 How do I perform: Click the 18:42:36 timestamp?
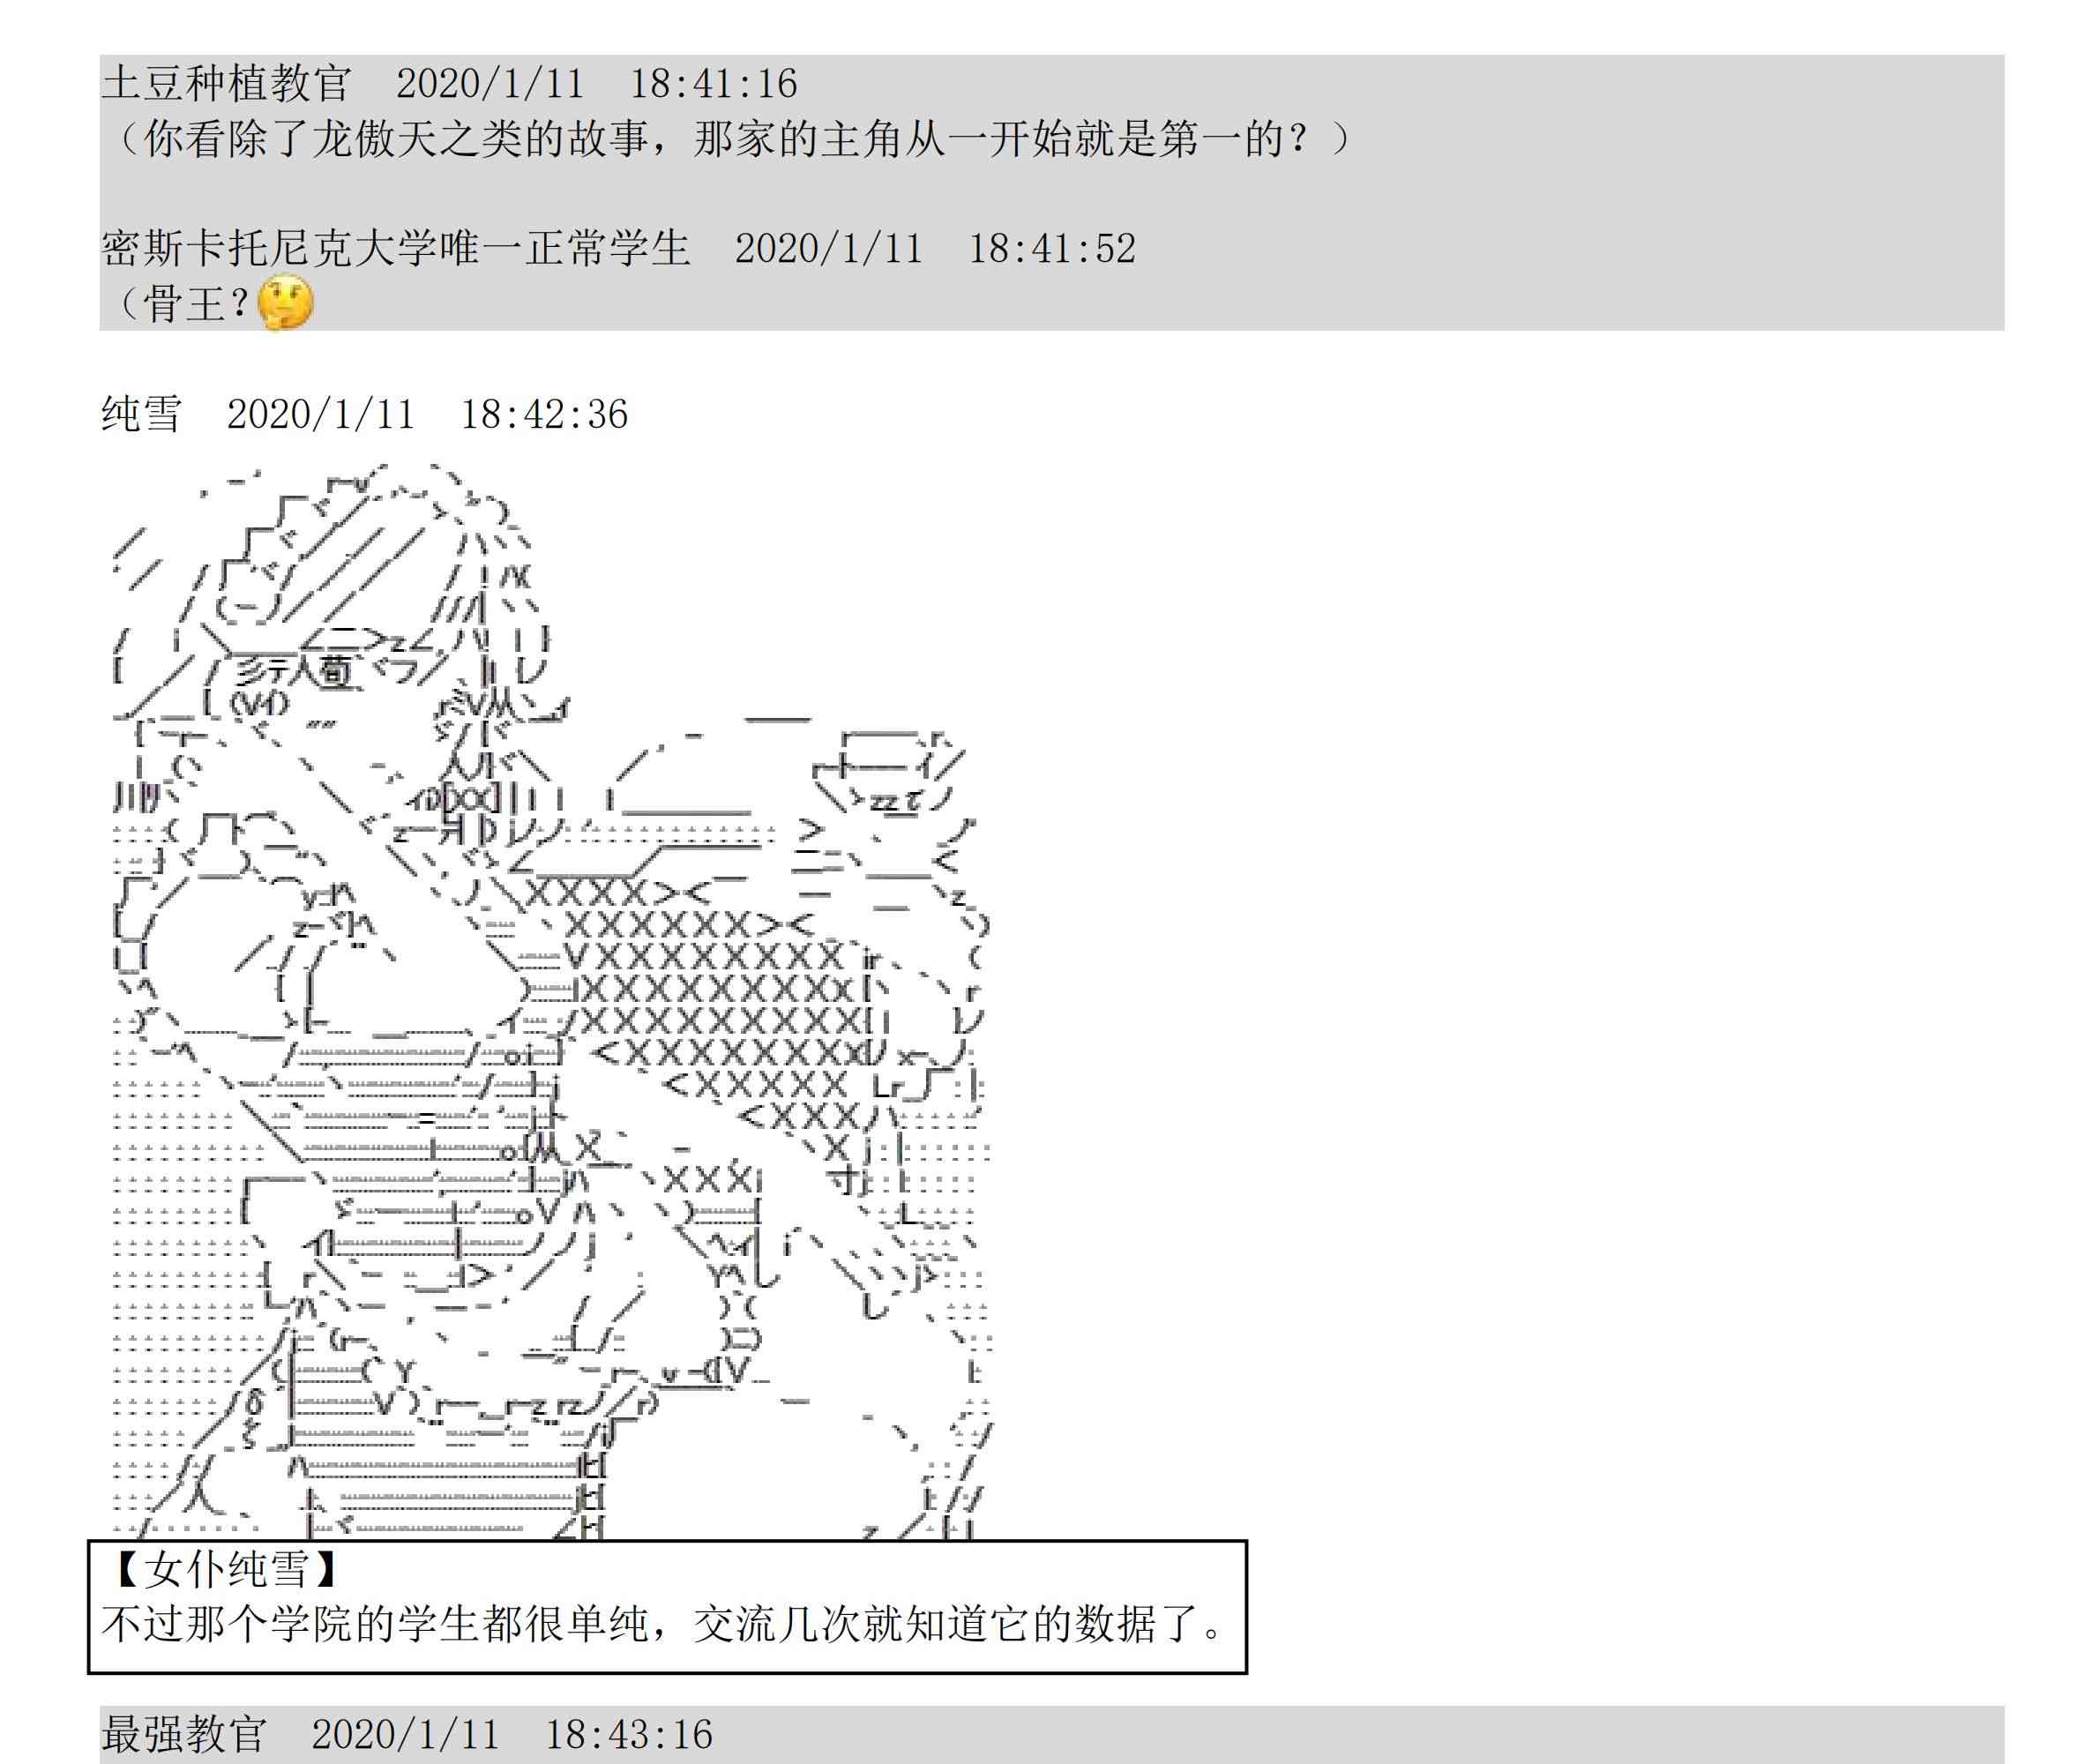point(544,414)
